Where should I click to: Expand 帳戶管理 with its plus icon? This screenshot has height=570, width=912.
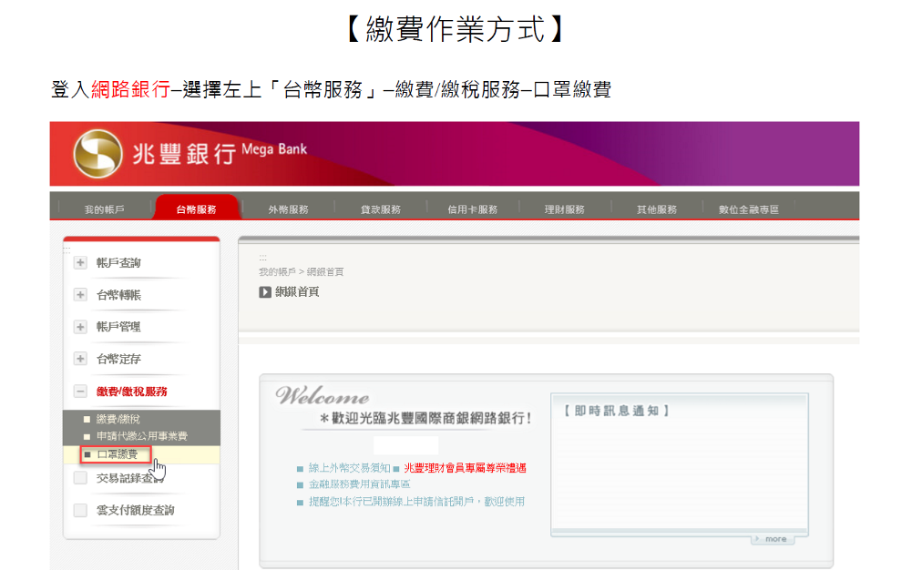80,327
